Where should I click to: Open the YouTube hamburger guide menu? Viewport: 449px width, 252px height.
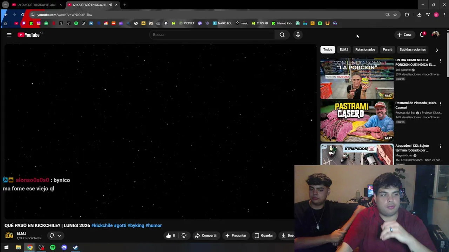(9, 35)
